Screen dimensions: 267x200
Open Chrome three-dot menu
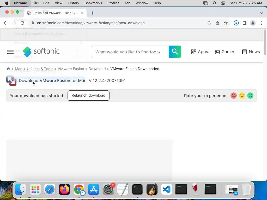[261, 23]
